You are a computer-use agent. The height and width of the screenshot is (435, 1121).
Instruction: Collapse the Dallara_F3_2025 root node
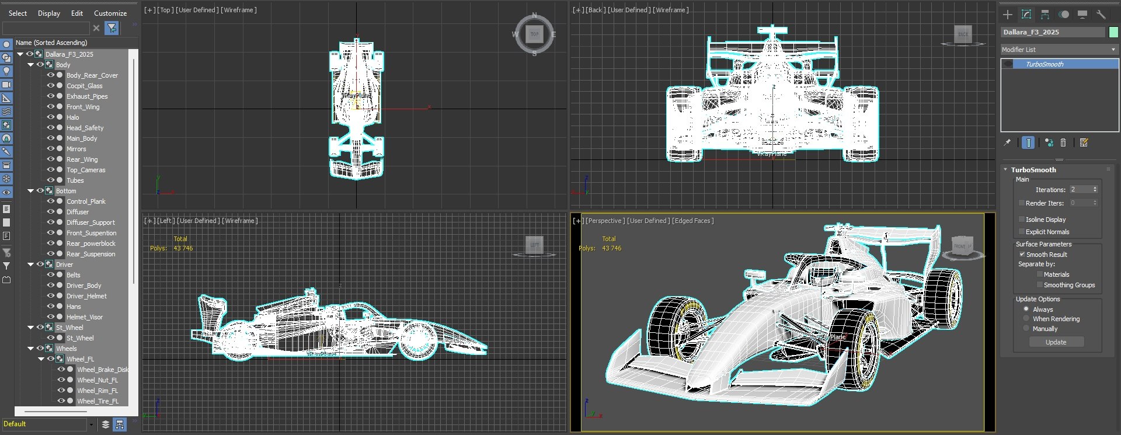[20, 54]
